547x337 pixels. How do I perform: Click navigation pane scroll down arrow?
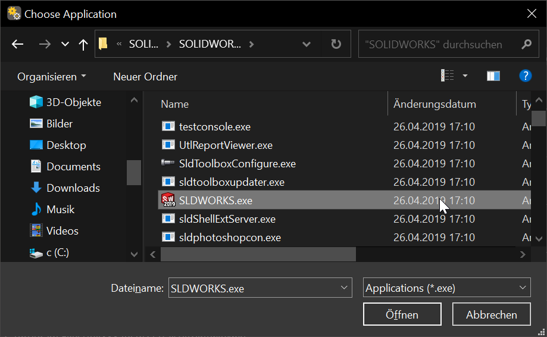(x=134, y=254)
